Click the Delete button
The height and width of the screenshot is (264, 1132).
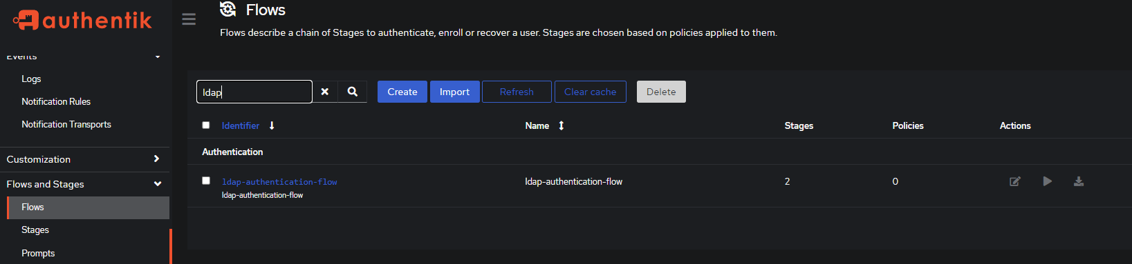(x=661, y=92)
